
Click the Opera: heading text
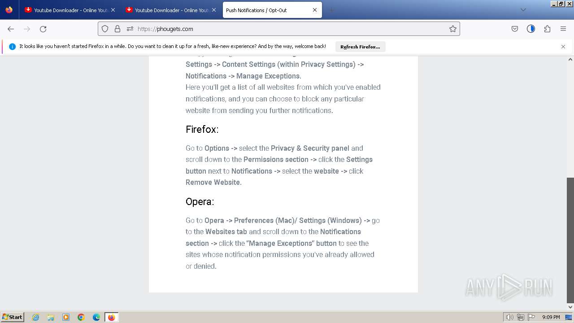click(200, 202)
